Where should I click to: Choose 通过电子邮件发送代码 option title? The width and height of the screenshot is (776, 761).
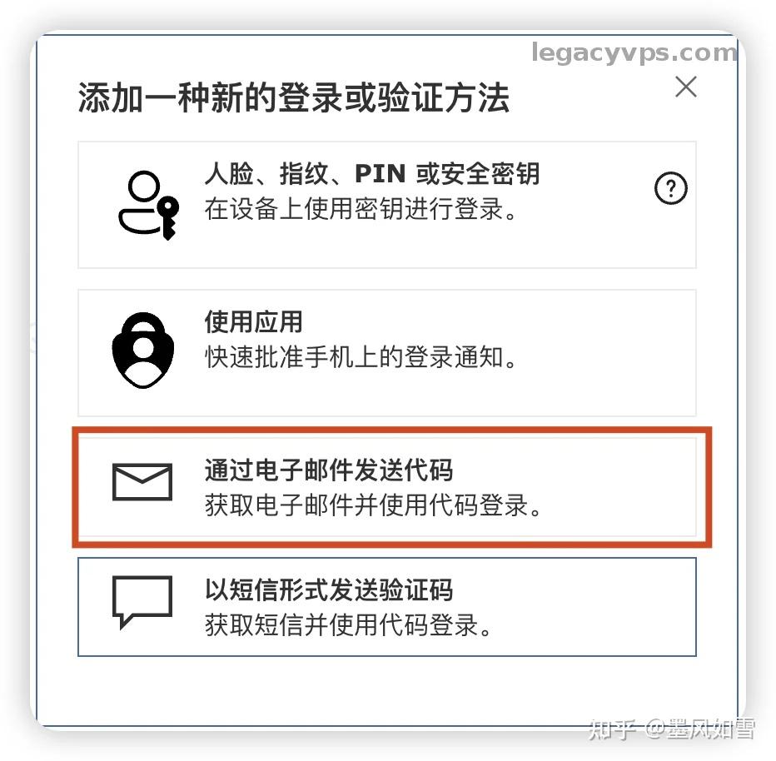pyautogui.click(x=329, y=470)
